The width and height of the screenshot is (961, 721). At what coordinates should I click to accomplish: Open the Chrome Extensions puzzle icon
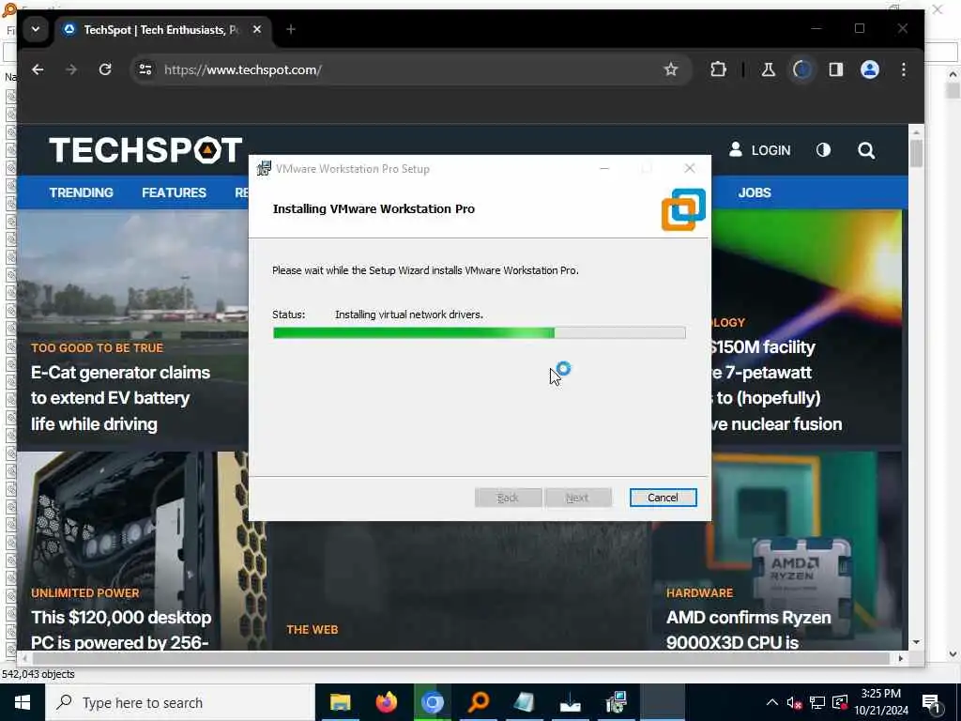click(718, 69)
